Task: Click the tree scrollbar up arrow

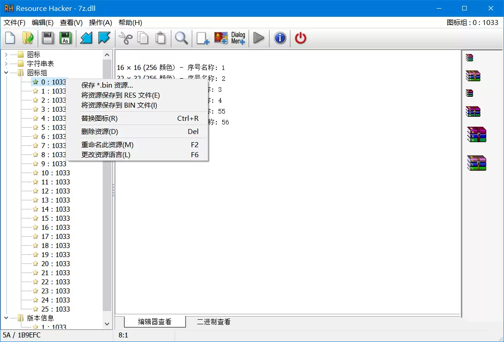Action: click(107, 55)
